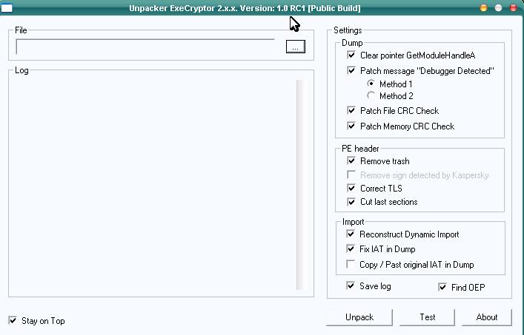
Task: Select Method 2 radio button
Action: coord(371,96)
